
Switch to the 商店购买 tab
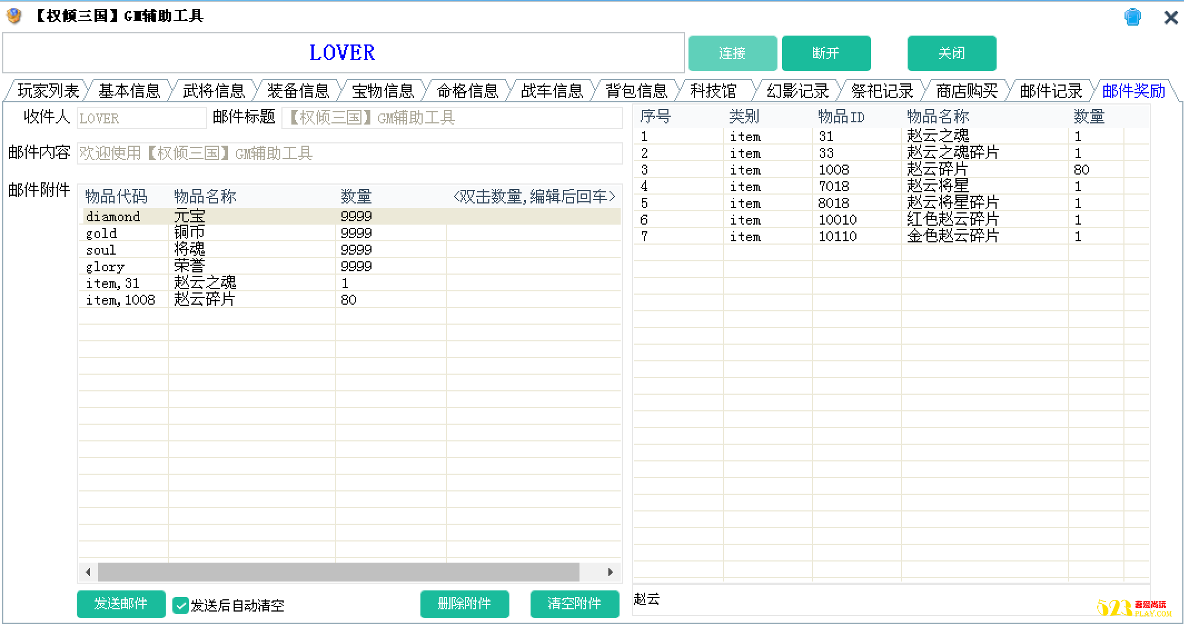[x=967, y=91]
